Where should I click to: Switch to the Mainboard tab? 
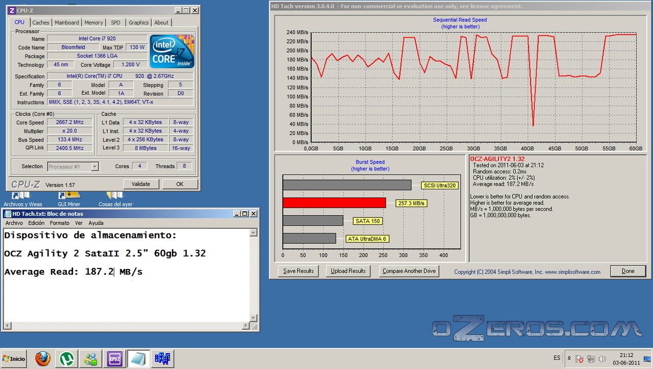[67, 22]
